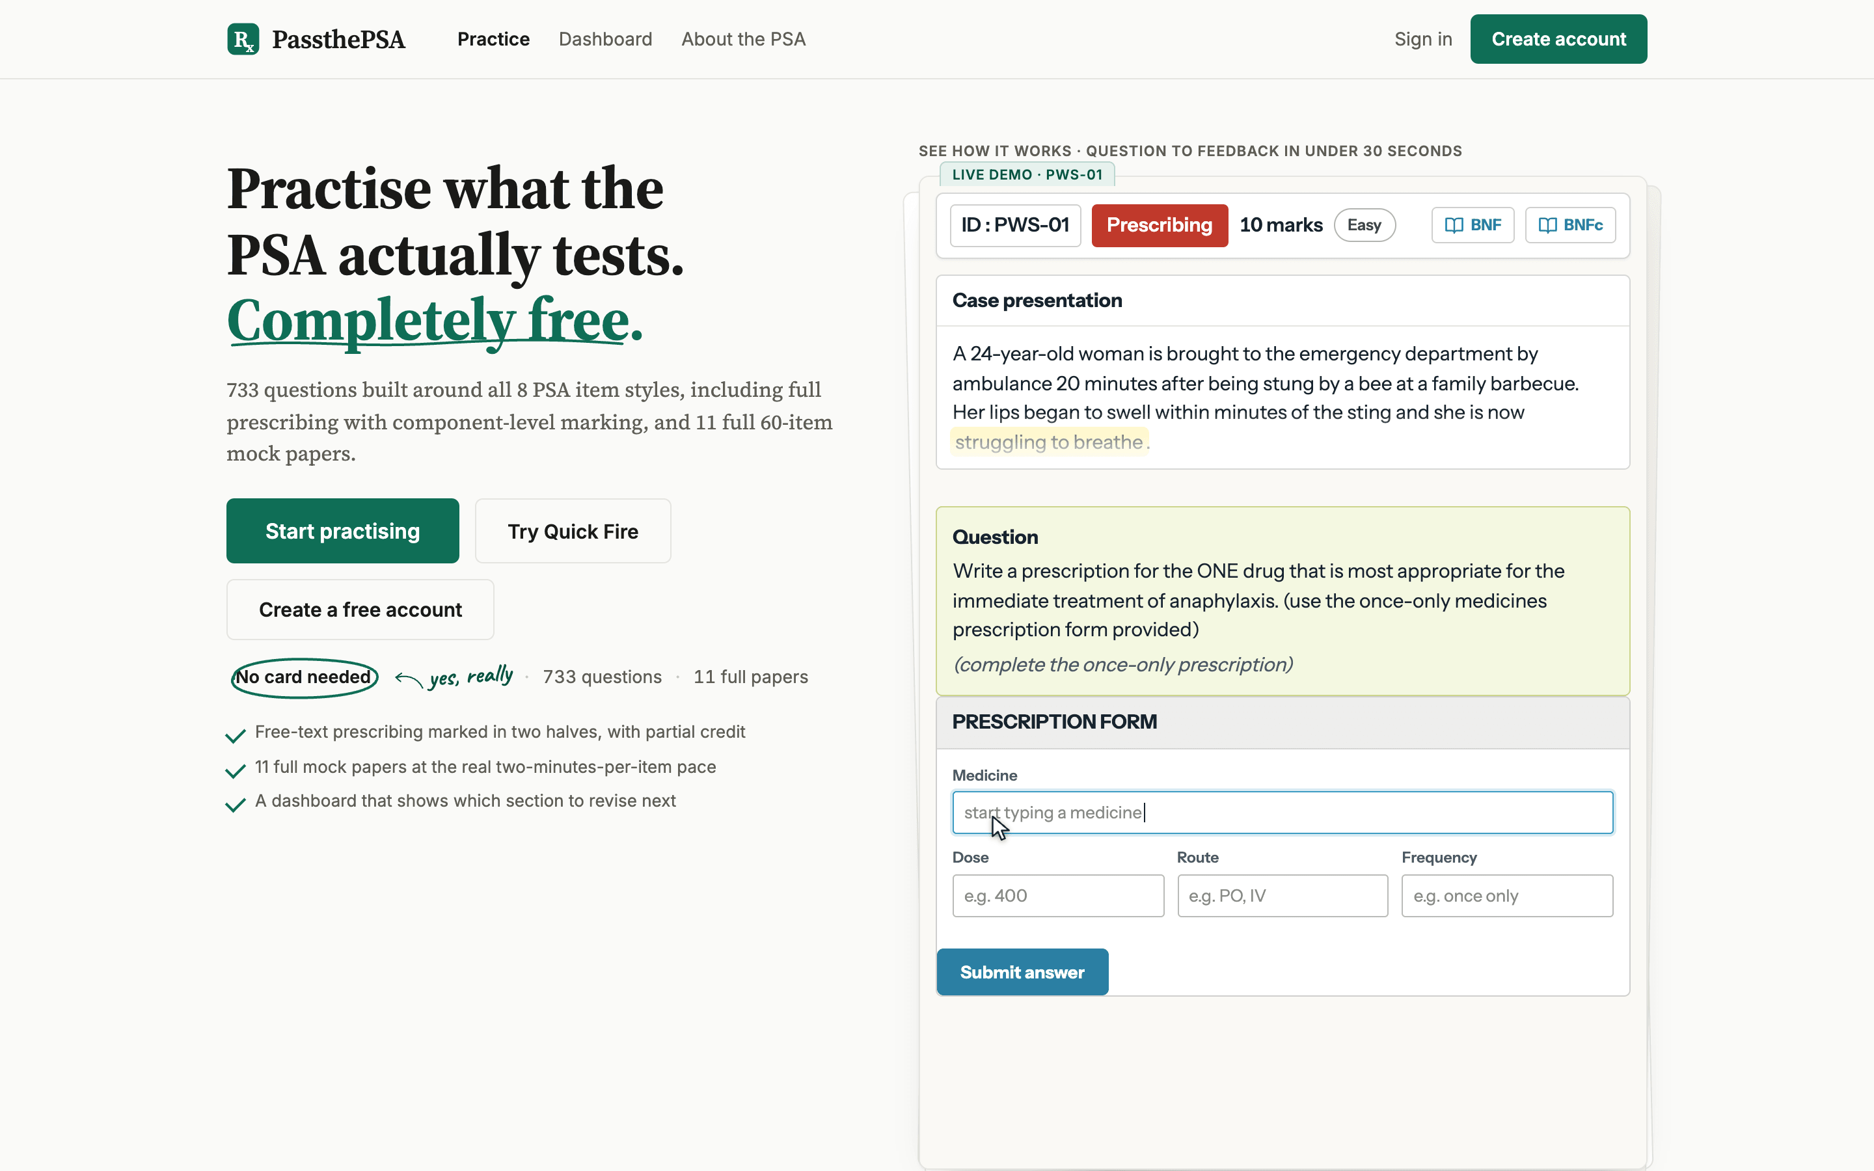Click the 'No card needed' circled text

pos(305,677)
